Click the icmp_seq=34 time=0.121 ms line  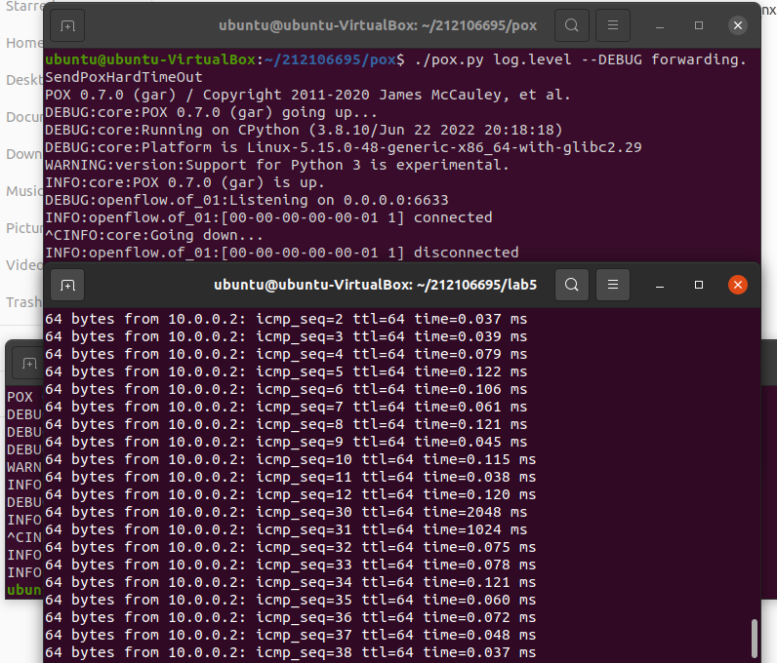coord(290,582)
